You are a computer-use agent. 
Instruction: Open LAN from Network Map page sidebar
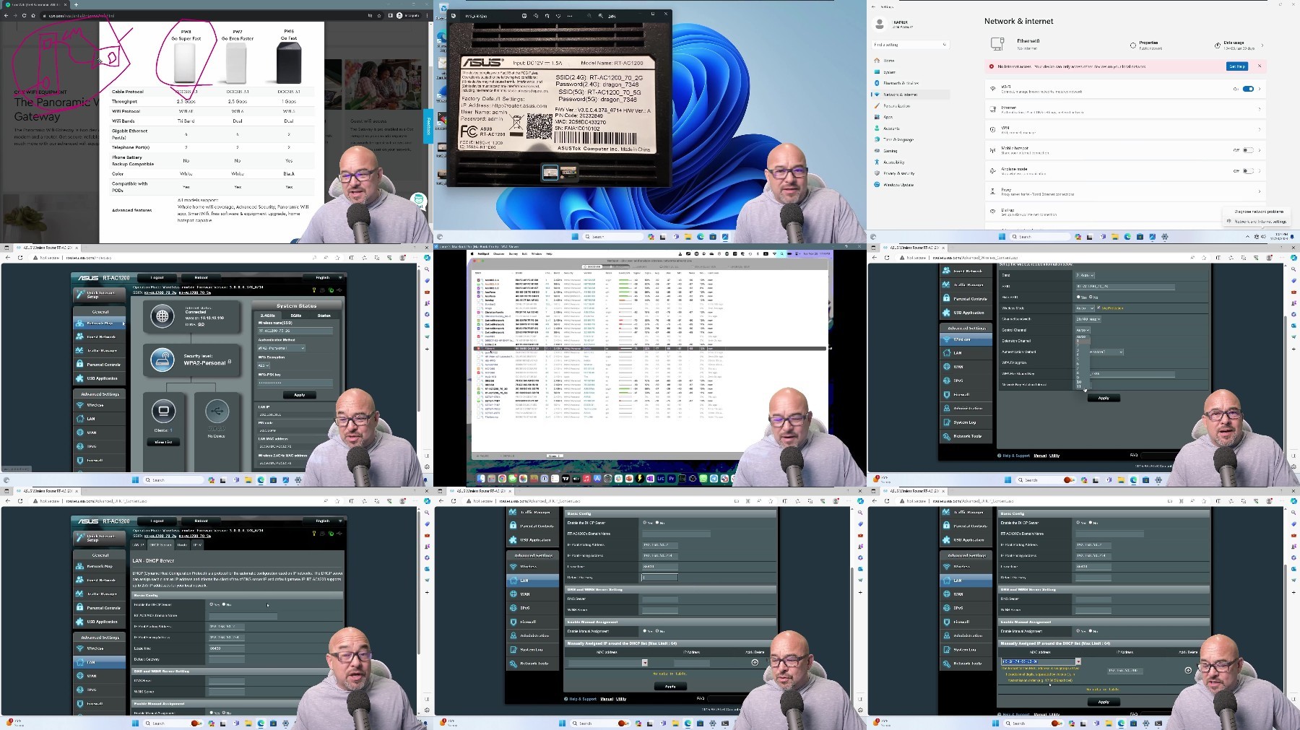[x=100, y=419]
